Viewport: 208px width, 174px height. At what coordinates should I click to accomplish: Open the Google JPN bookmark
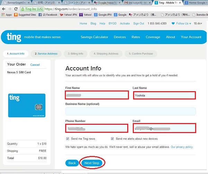(x=103, y=15)
